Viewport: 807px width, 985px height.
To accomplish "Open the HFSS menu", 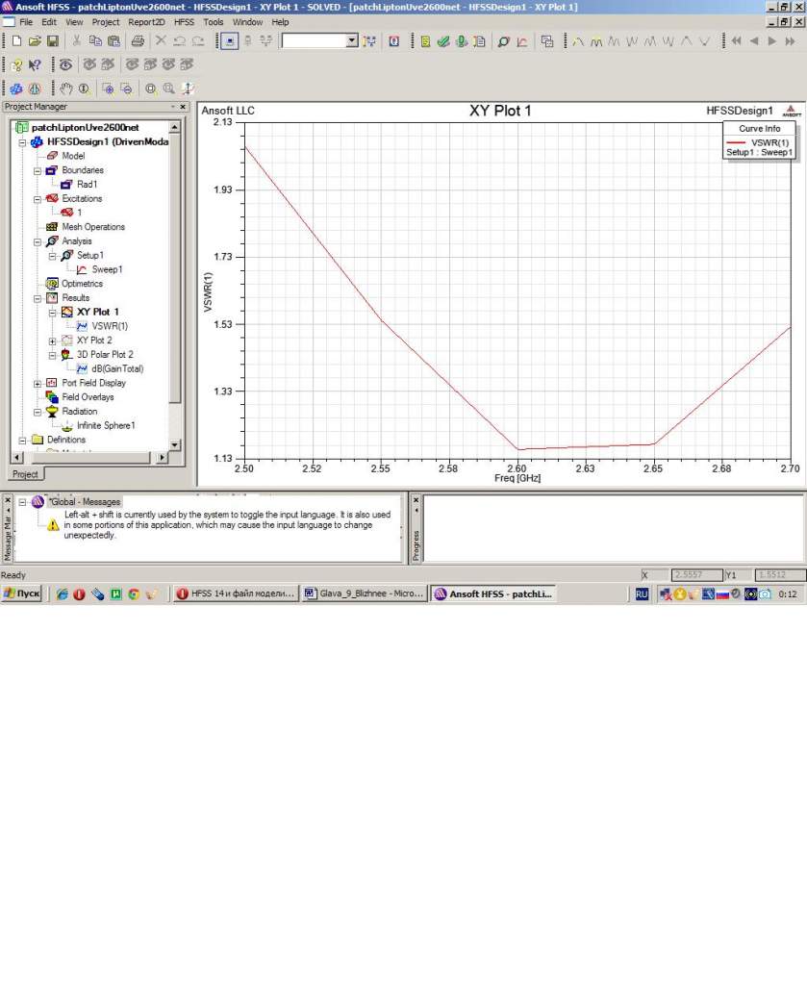I will pyautogui.click(x=184, y=22).
